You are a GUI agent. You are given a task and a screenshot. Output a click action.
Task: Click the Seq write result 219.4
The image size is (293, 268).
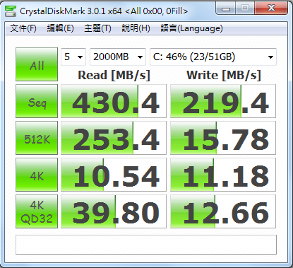pos(223,101)
